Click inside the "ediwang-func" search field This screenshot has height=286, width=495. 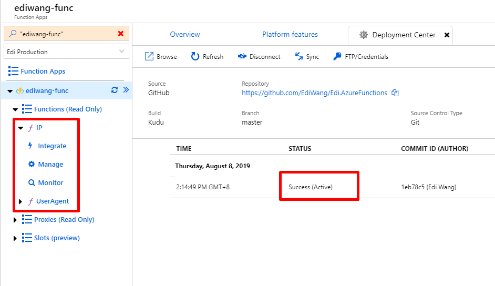(x=66, y=34)
